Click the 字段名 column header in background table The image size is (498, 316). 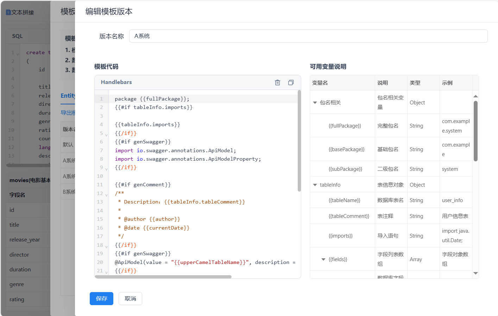pos(17,195)
